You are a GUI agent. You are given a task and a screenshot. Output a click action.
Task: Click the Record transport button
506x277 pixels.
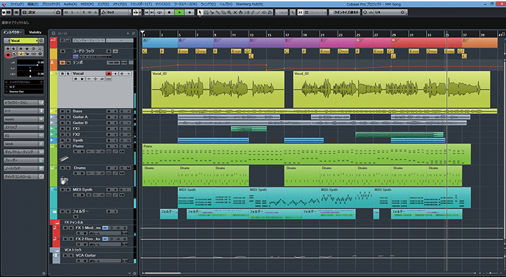click(189, 12)
